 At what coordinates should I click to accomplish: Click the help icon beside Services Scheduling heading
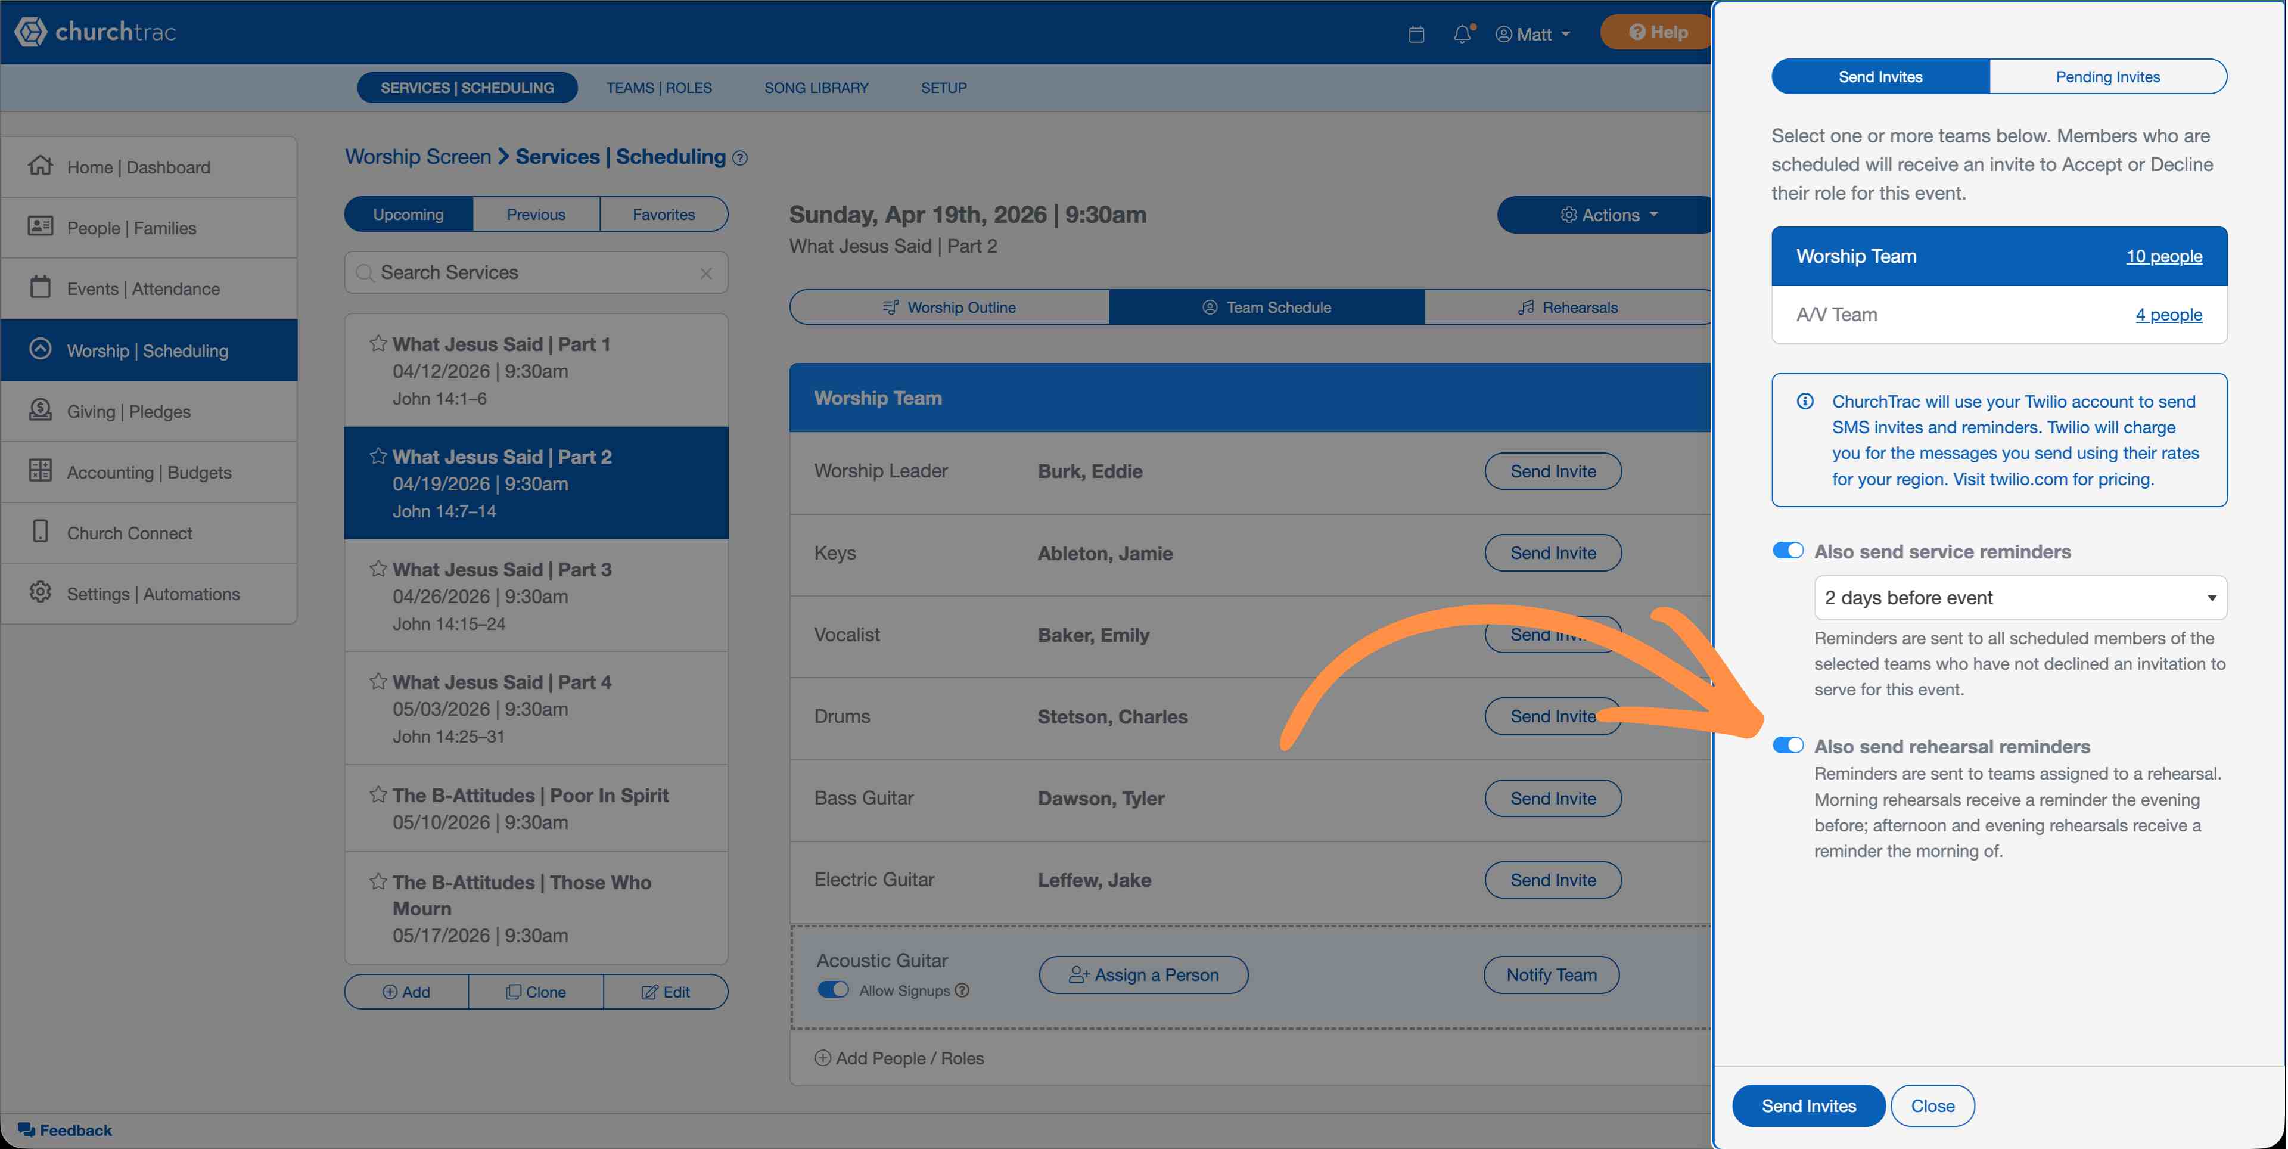(x=741, y=158)
